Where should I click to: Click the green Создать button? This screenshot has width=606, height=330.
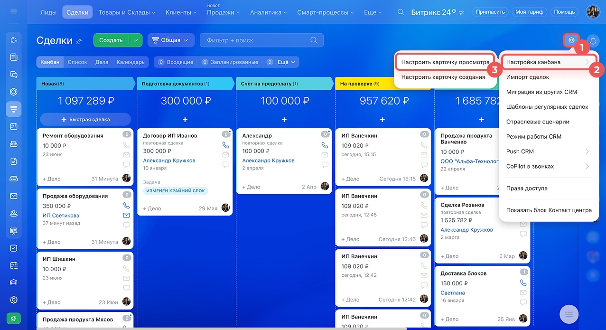point(112,40)
